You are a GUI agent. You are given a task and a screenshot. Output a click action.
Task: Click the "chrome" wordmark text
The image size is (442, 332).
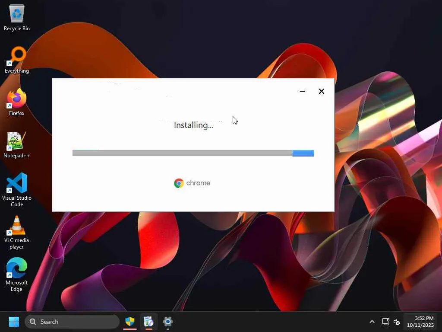coord(198,183)
